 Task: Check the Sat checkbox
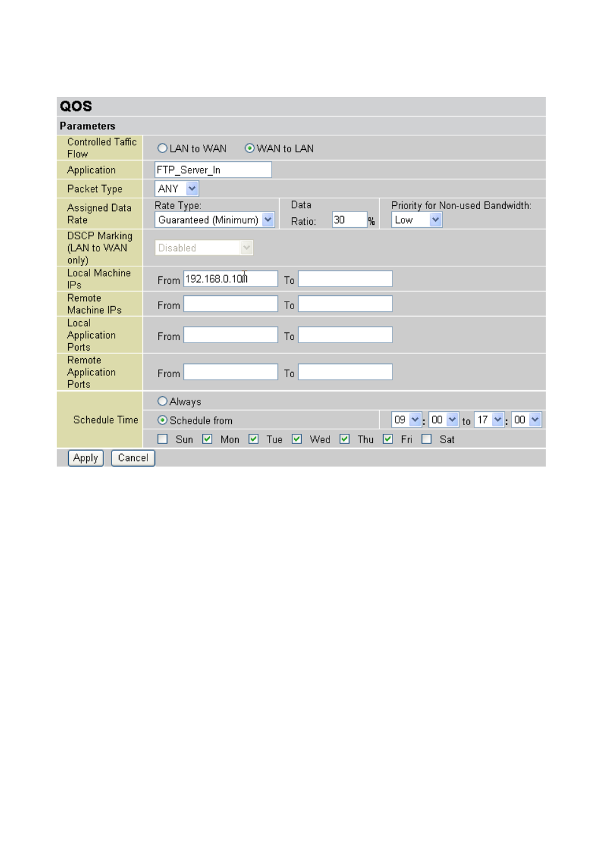pyautogui.click(x=426, y=439)
